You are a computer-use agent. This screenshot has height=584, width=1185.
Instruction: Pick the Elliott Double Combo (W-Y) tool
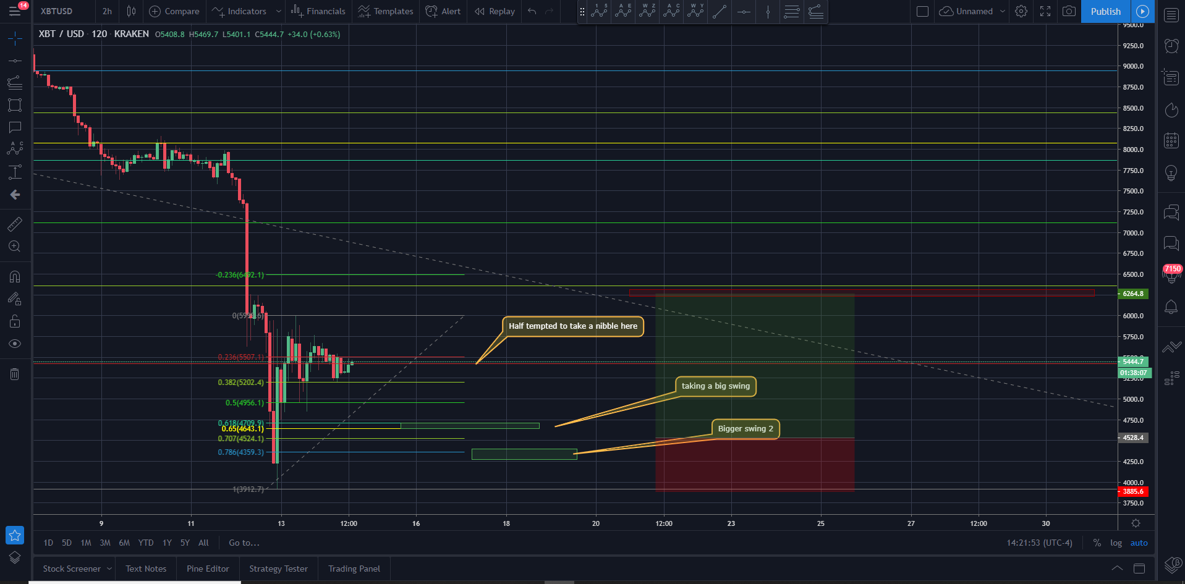[x=695, y=11]
